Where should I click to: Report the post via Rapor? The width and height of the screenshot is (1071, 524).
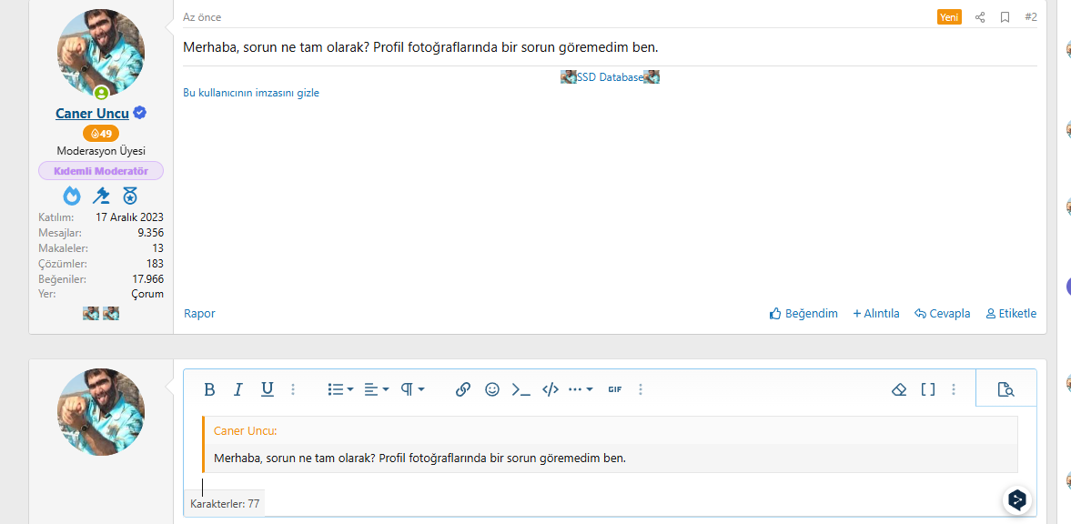point(199,314)
